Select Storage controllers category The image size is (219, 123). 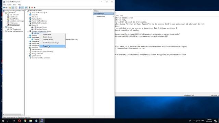(x=37, y=54)
